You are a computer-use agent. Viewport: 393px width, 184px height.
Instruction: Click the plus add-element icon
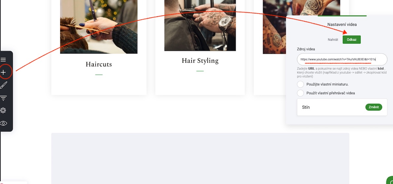click(x=3, y=72)
